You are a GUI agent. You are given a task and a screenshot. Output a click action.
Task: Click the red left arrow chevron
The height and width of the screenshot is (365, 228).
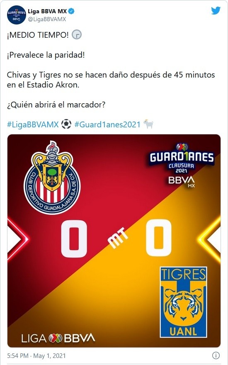click(17, 239)
